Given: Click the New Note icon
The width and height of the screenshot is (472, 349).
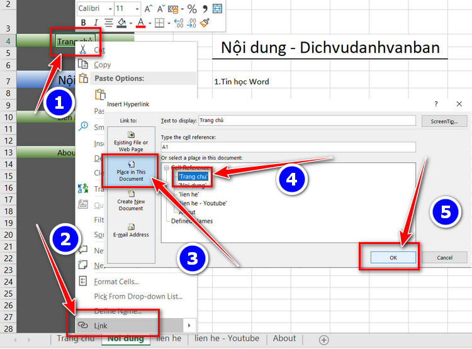Looking at the screenshot, I should 83,265.
